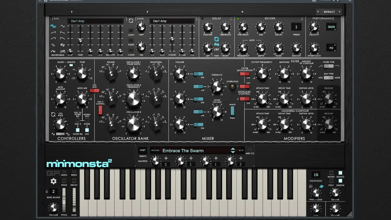This screenshot has width=391, height=220.
Task: Click the Cutoff Frequency knob
Action: tap(262, 74)
